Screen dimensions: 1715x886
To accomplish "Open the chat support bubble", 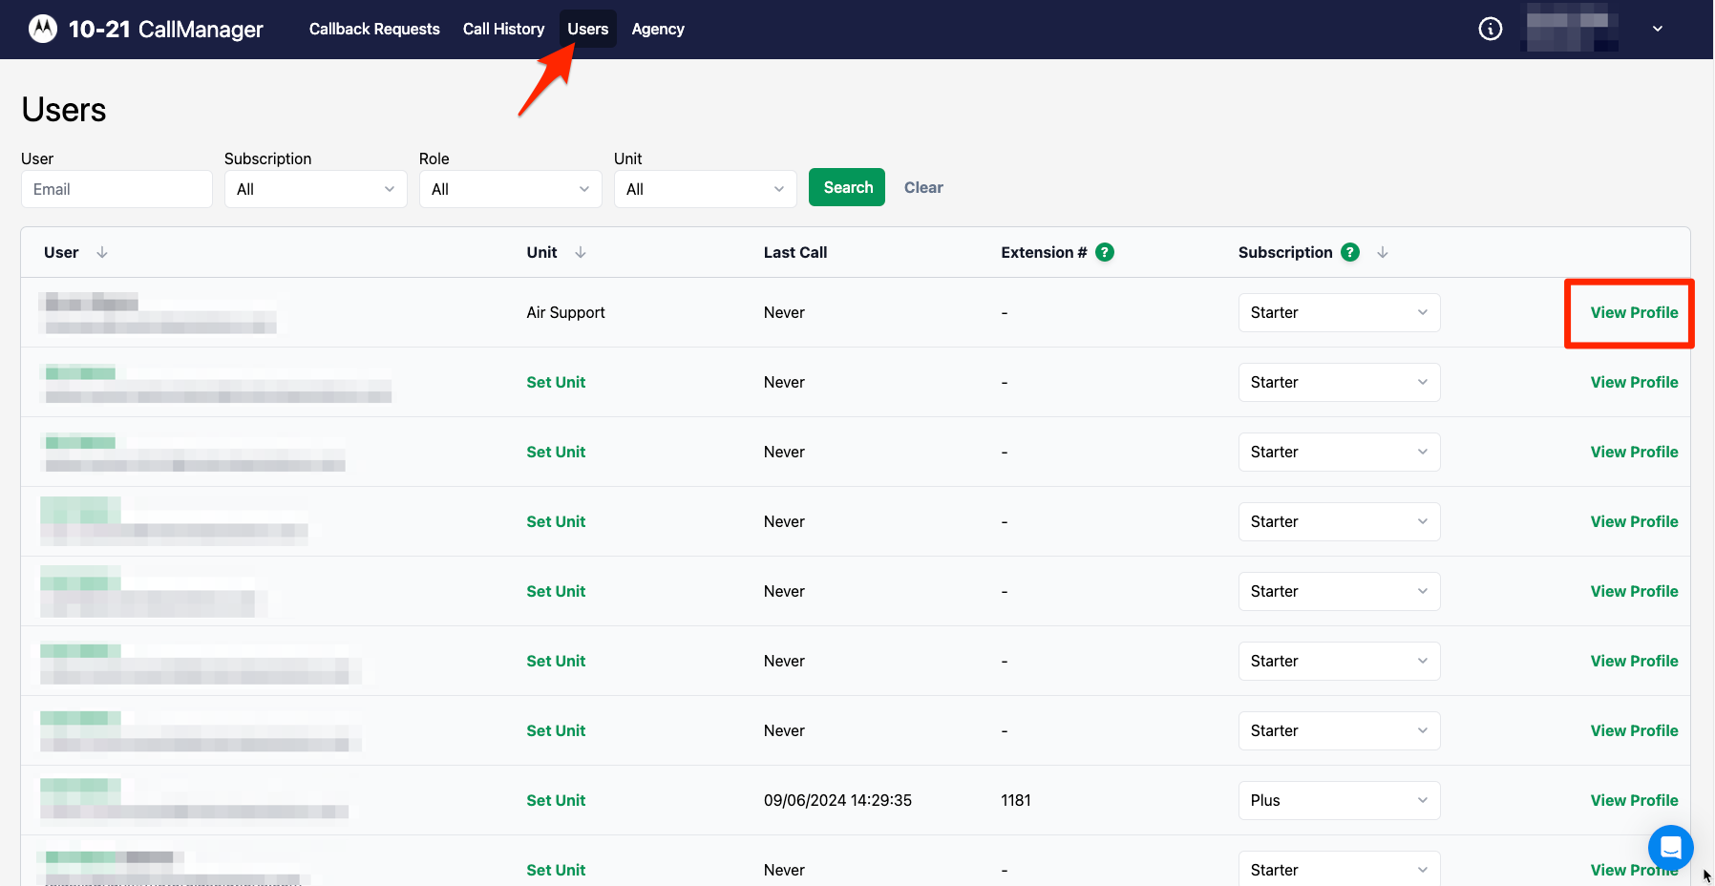I will coord(1670,847).
